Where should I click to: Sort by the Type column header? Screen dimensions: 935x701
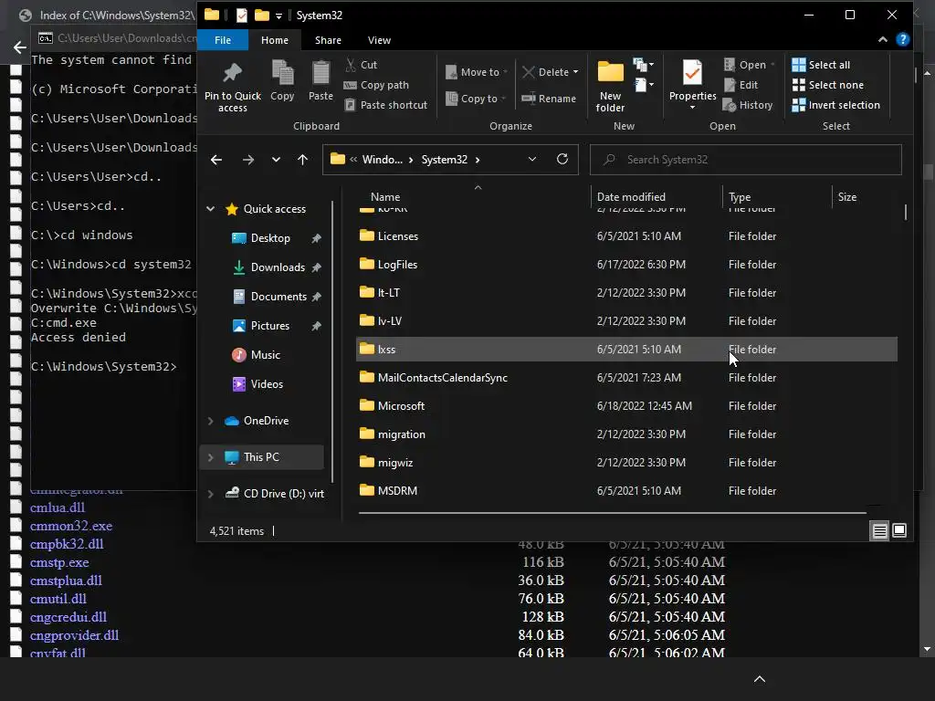740,197
